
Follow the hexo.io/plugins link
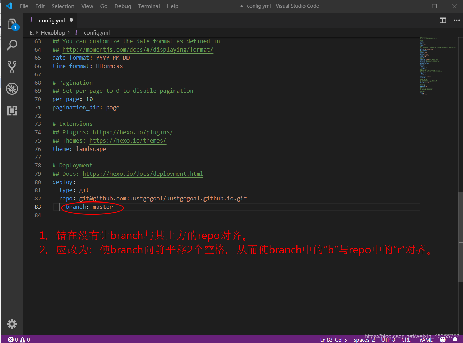tap(133, 132)
